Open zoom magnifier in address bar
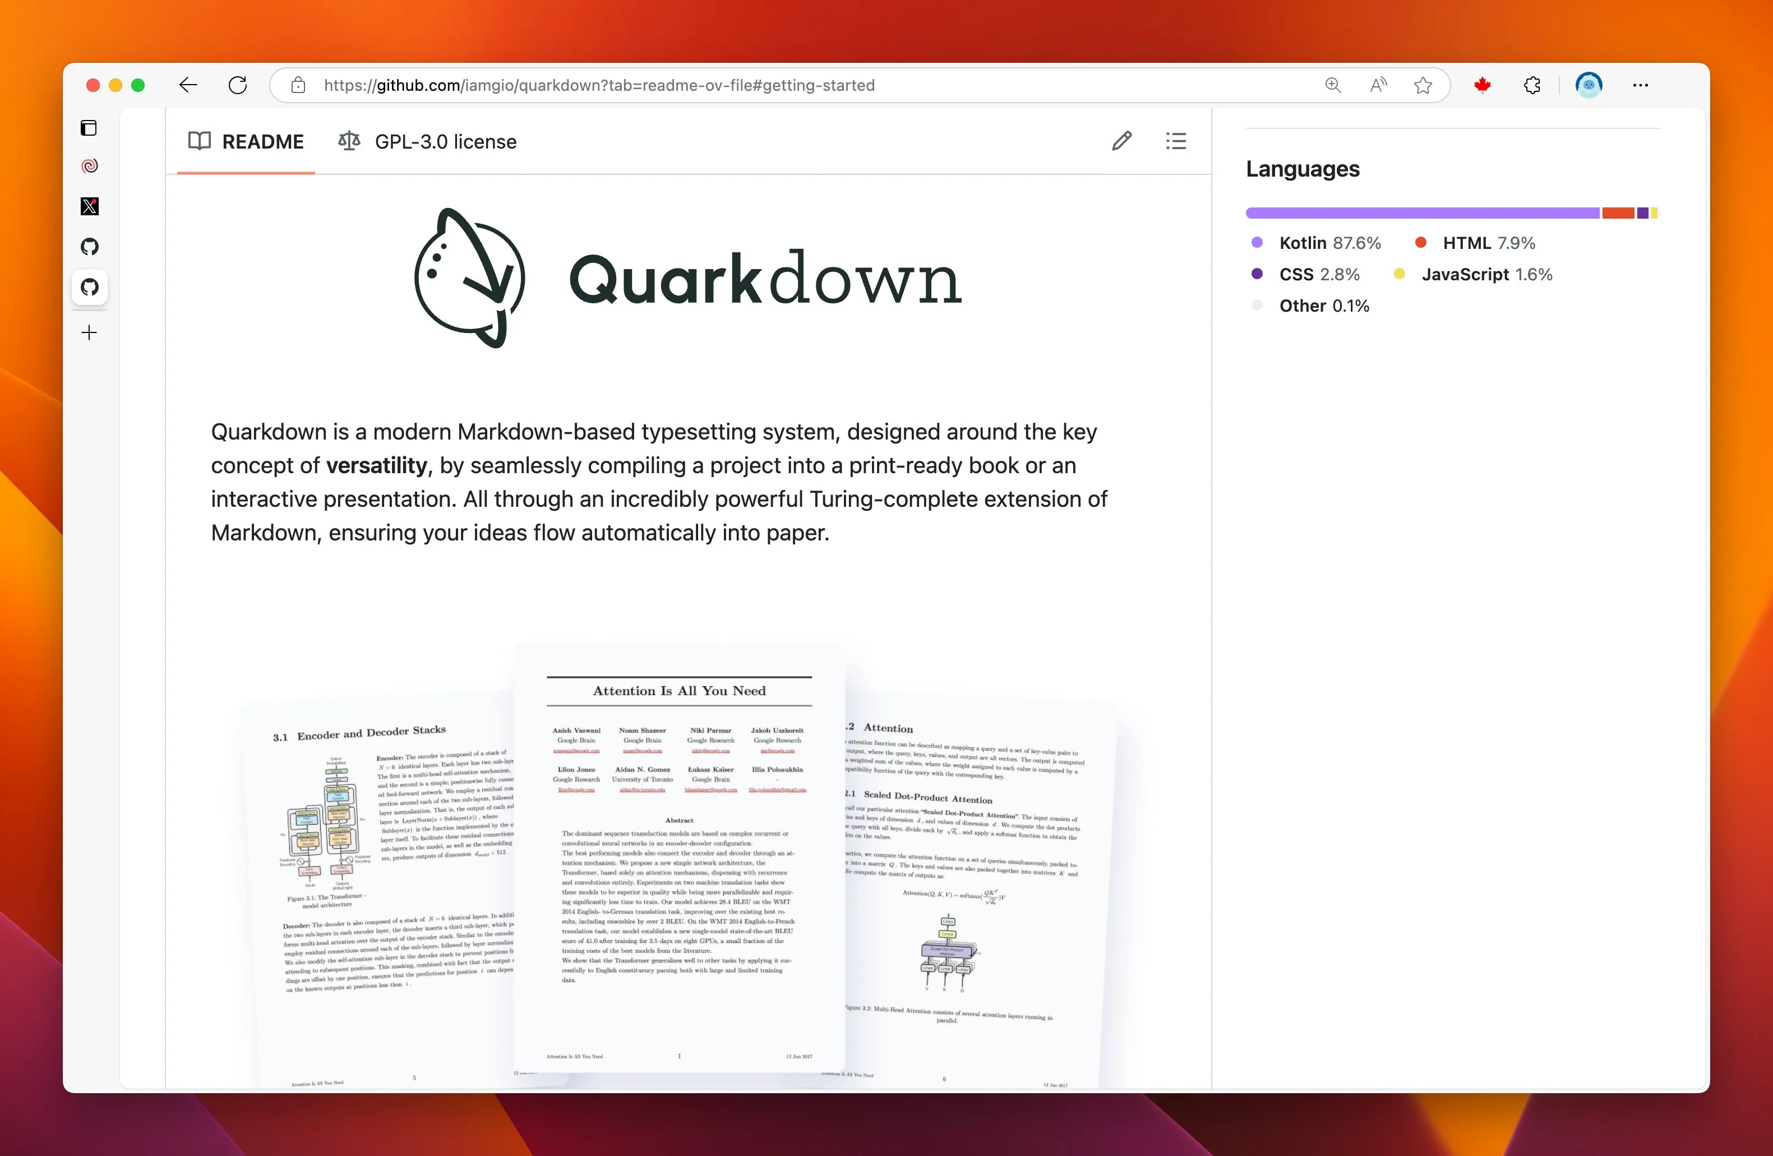This screenshot has width=1773, height=1156. tap(1333, 85)
